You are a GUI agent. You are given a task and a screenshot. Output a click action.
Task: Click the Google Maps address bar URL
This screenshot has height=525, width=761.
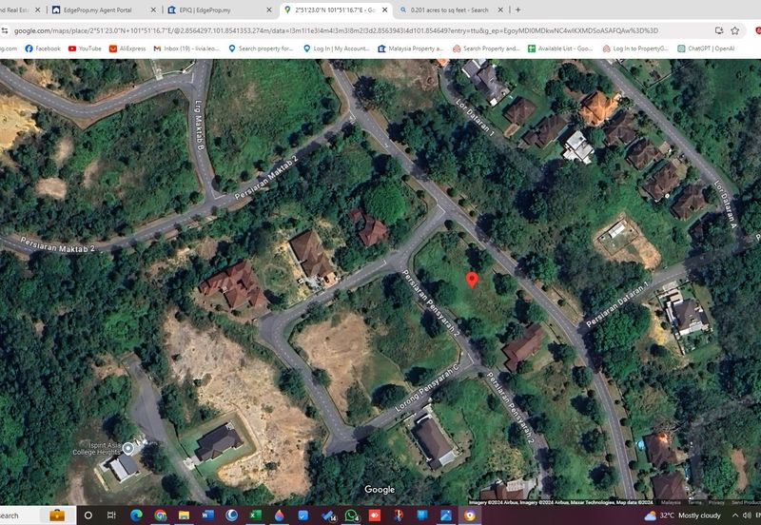coord(333,30)
